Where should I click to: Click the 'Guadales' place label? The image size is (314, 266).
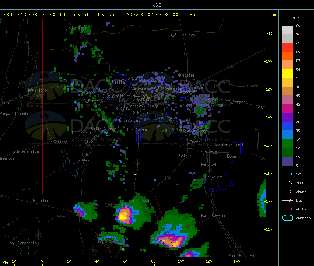click(x=186, y=75)
